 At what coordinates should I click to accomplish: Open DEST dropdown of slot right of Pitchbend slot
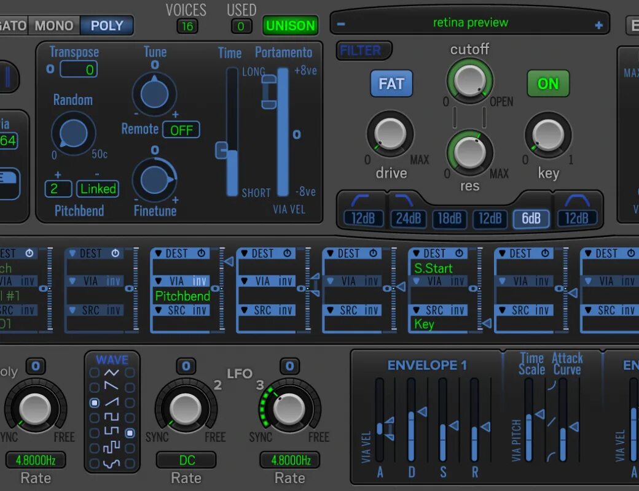point(245,253)
